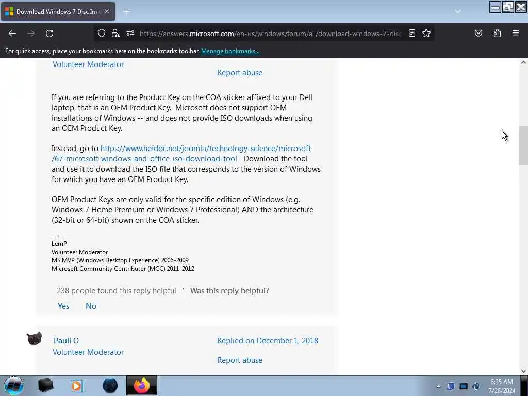
Task: Open the black box taskbar app
Action: click(46, 386)
